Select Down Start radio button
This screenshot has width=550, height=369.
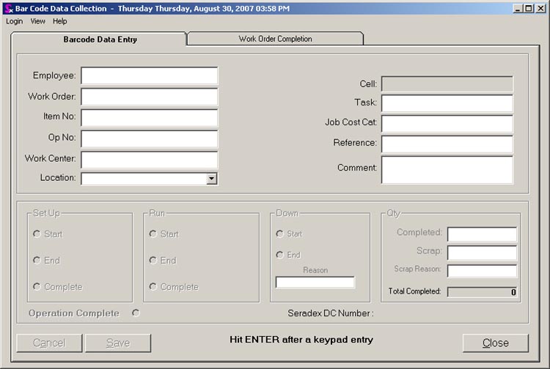coord(279,234)
